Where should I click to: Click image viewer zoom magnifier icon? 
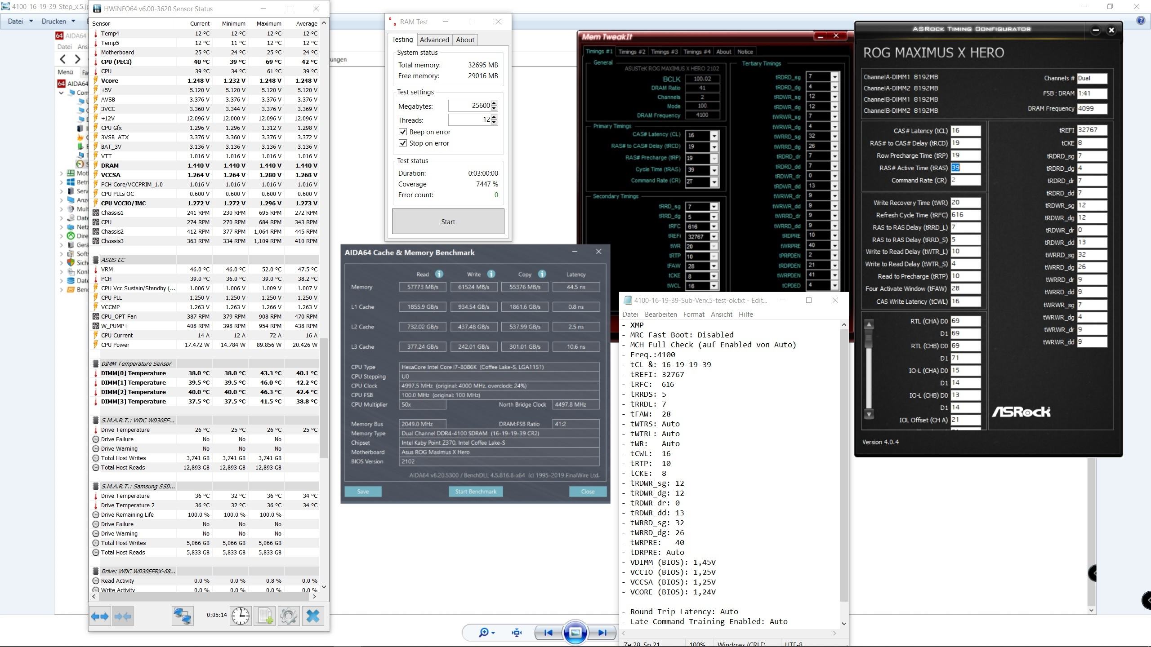tap(486, 633)
